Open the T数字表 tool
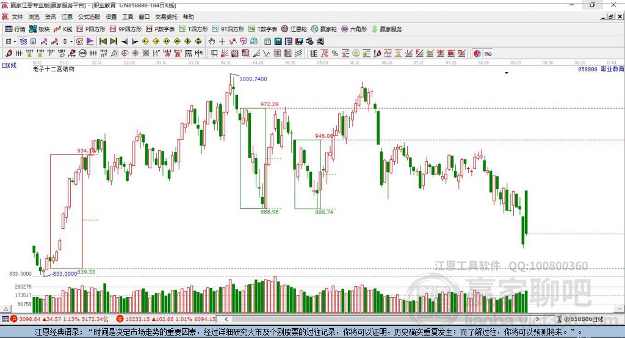Viewport: 625px width, 338px height. coord(262,29)
